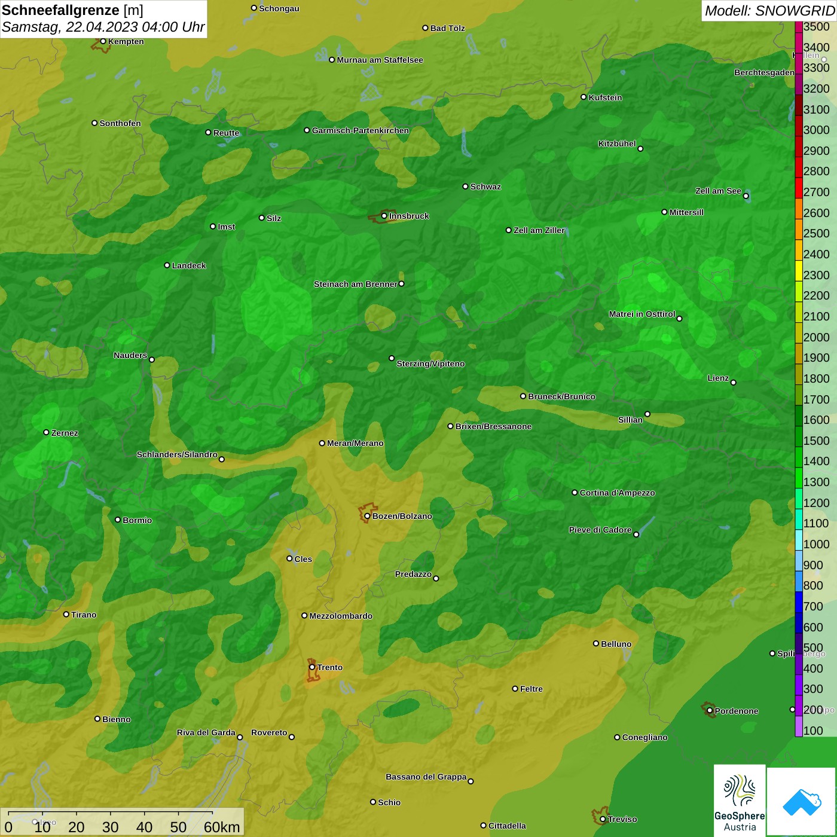Click the 'Bassano del Grappa' label
Viewport: 837px width, 837px height.
coord(426,777)
